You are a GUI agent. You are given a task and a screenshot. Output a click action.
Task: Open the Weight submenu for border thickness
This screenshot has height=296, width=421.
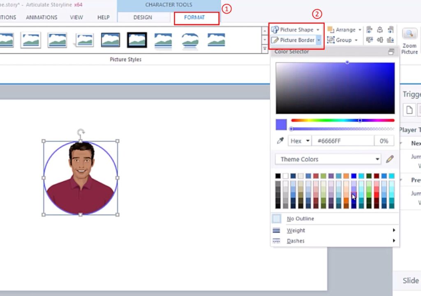[x=296, y=230]
